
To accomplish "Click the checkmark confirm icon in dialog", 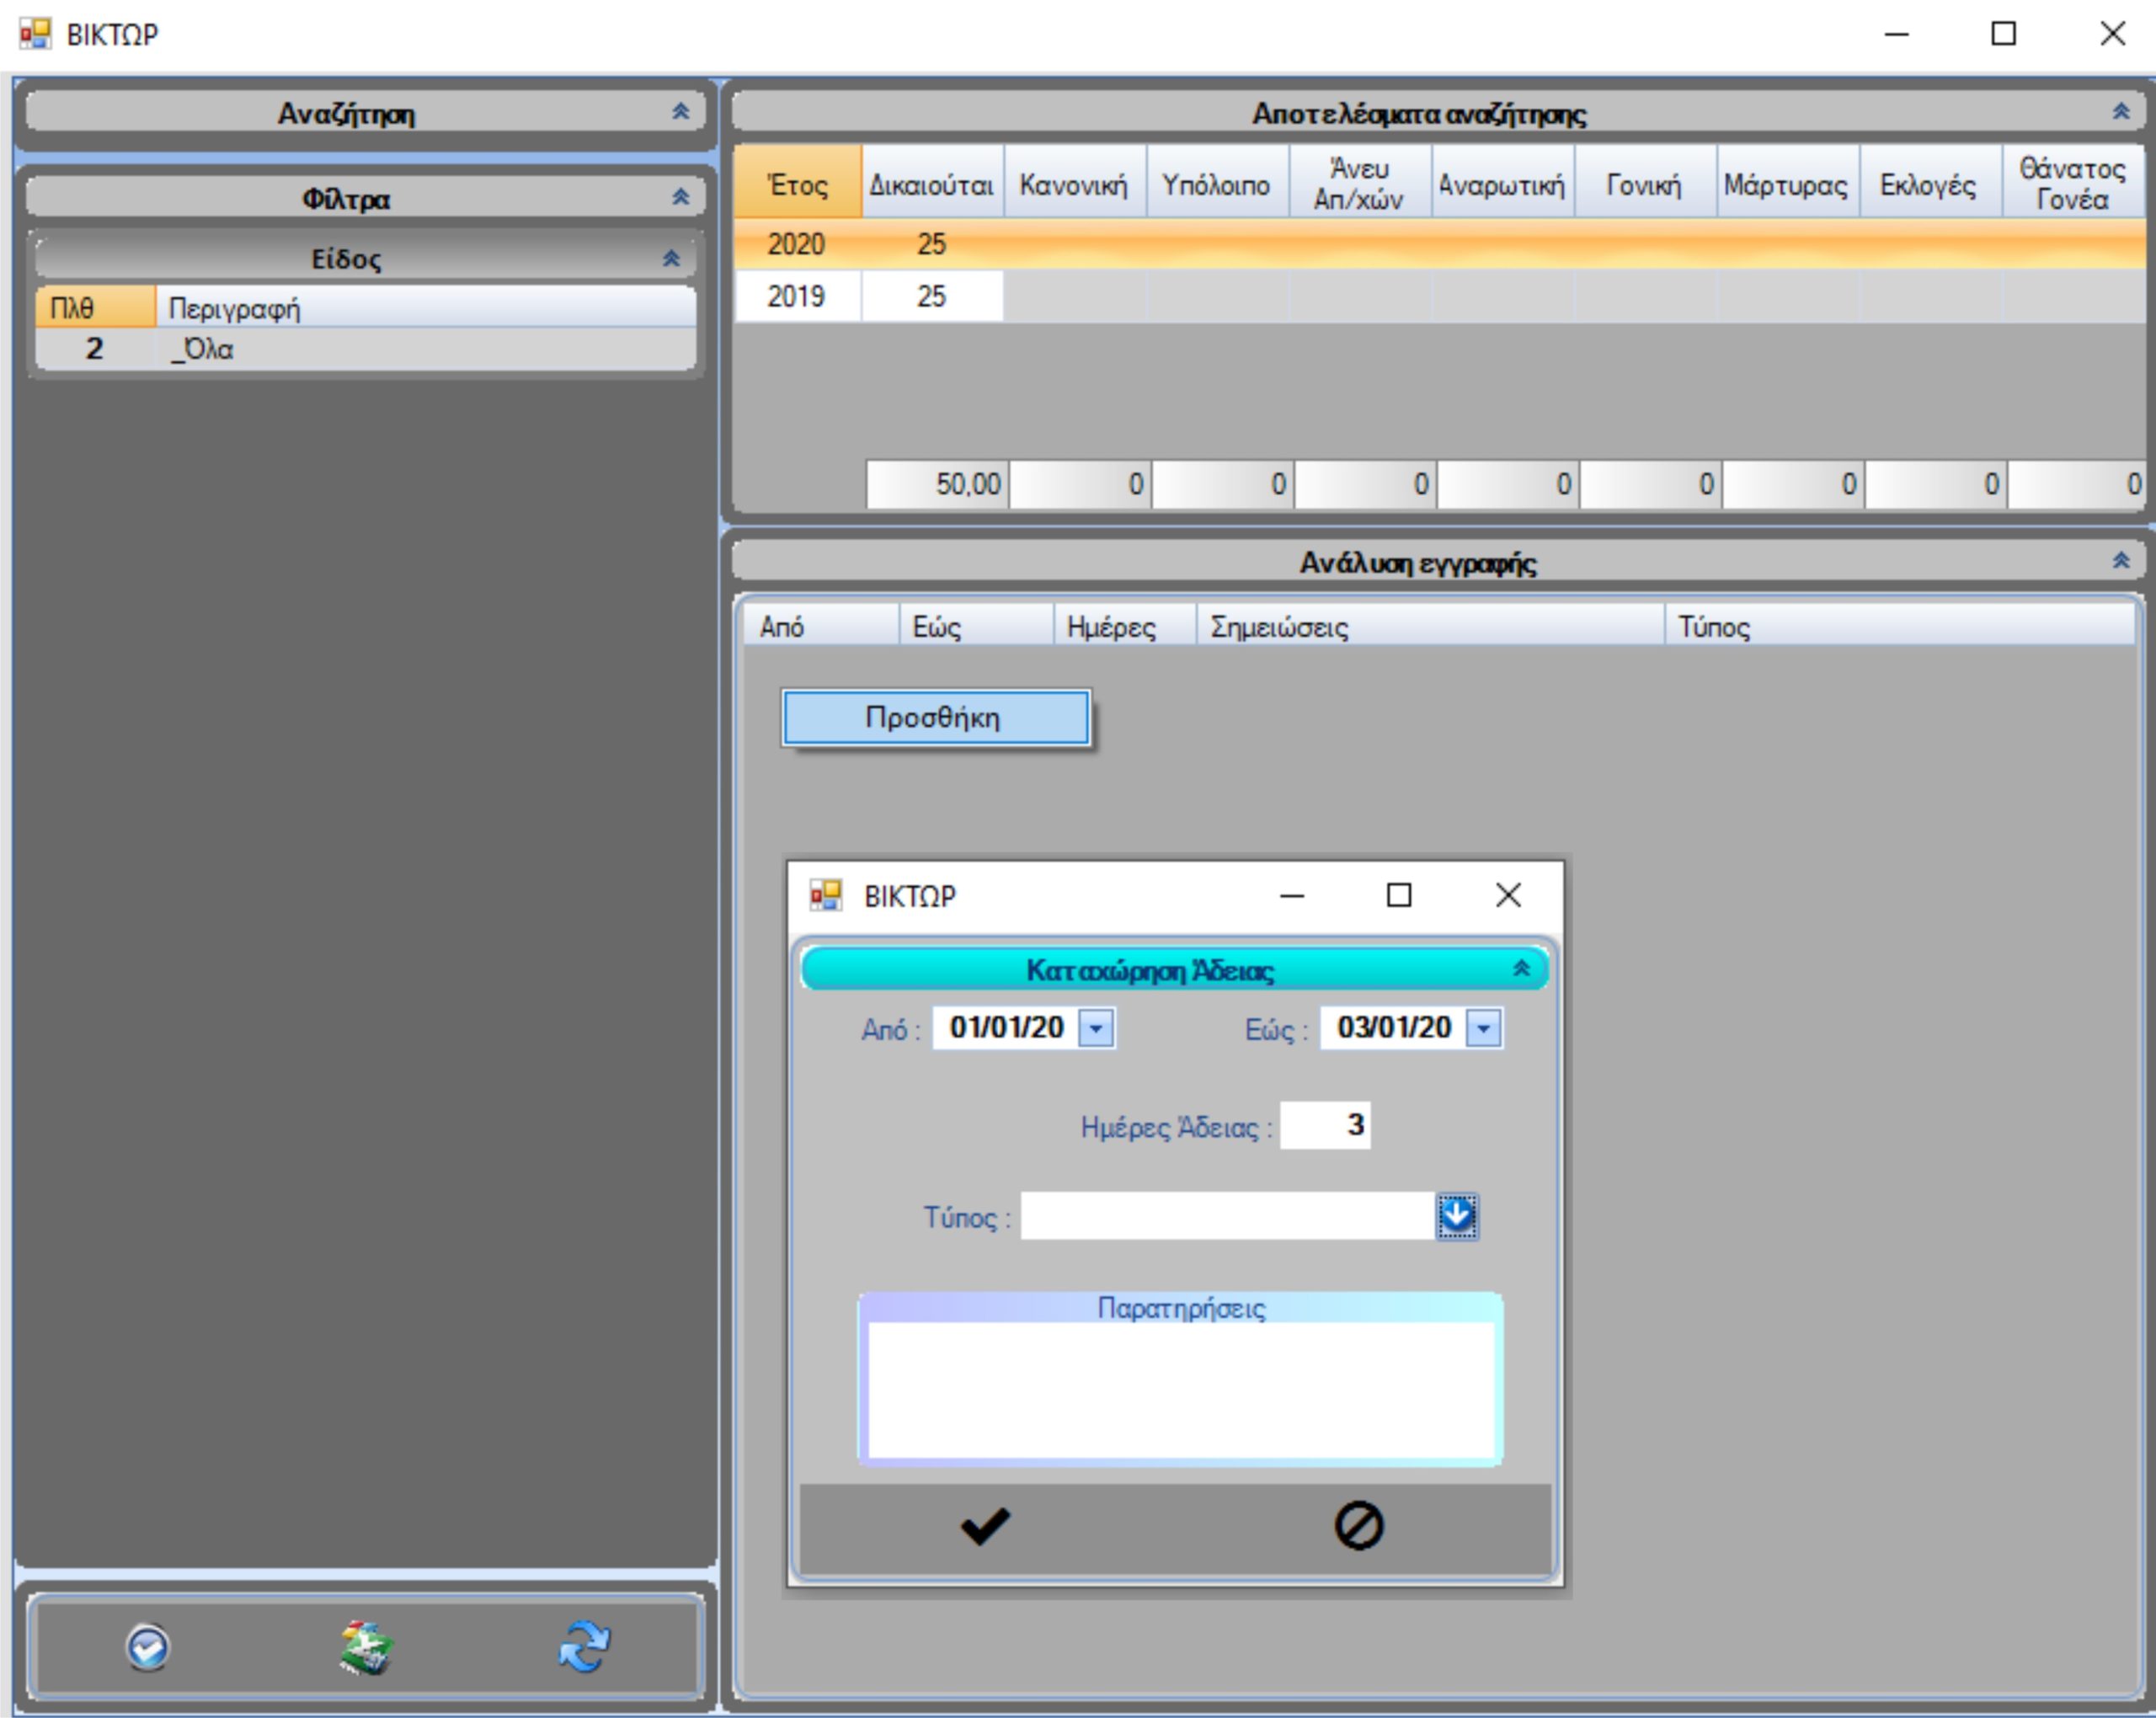I will click(x=985, y=1526).
